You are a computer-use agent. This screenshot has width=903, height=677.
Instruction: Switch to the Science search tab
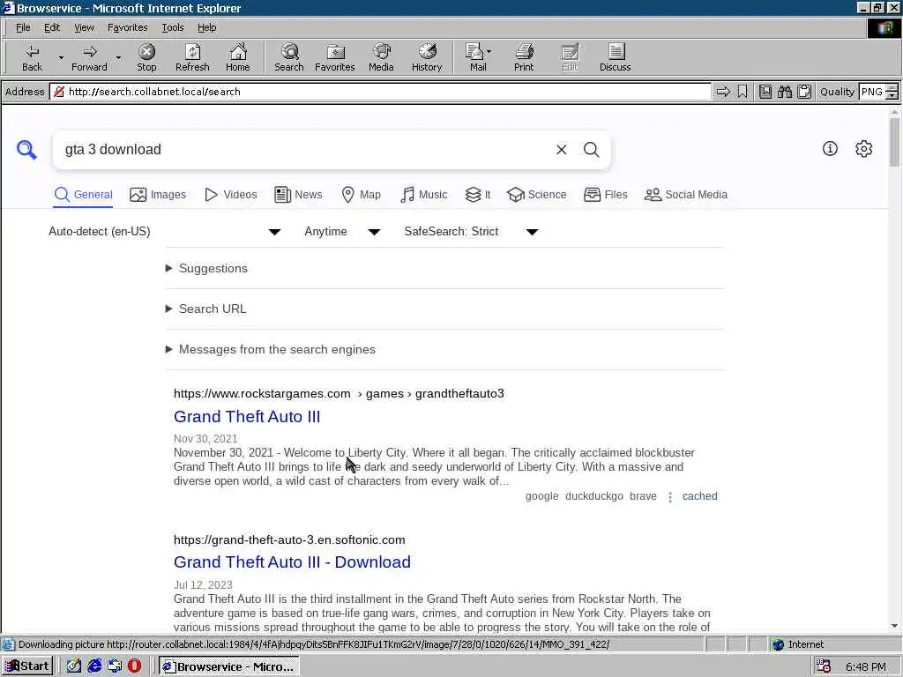pyautogui.click(x=537, y=195)
